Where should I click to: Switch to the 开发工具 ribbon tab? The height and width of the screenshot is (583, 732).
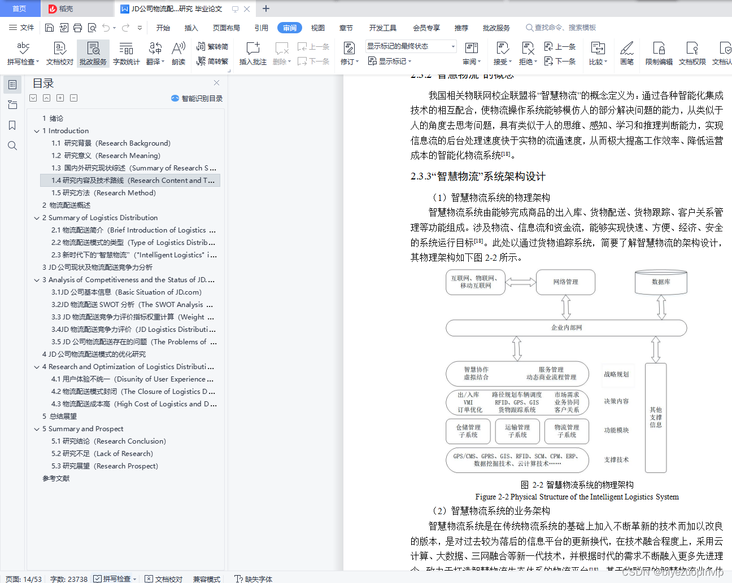point(383,28)
